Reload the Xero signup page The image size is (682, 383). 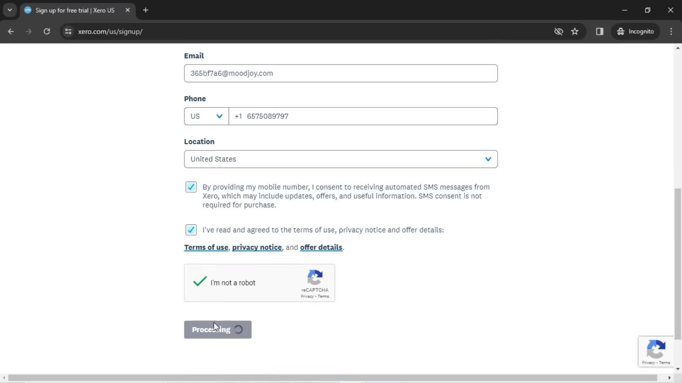[x=47, y=32]
